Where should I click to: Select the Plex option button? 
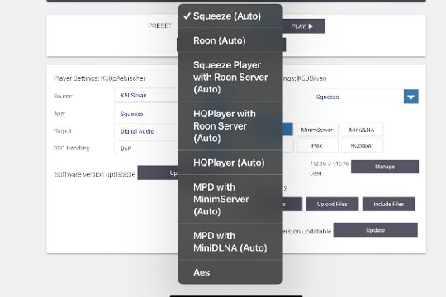coord(317,145)
